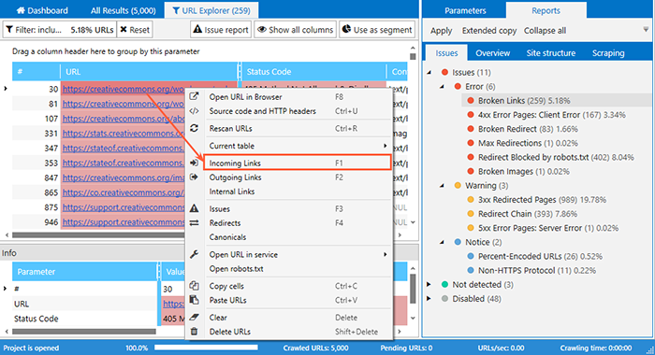Click Collapse all
The image size is (655, 355).
545,31
